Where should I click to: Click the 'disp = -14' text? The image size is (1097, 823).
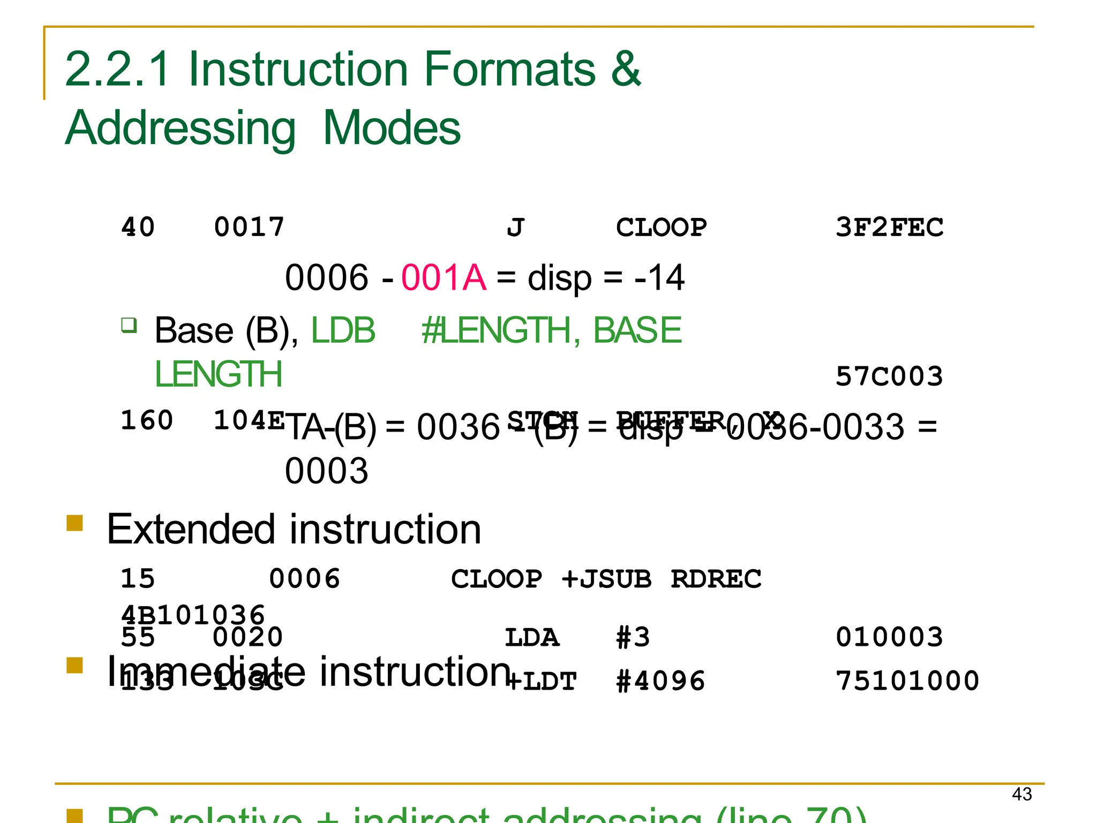(605, 277)
